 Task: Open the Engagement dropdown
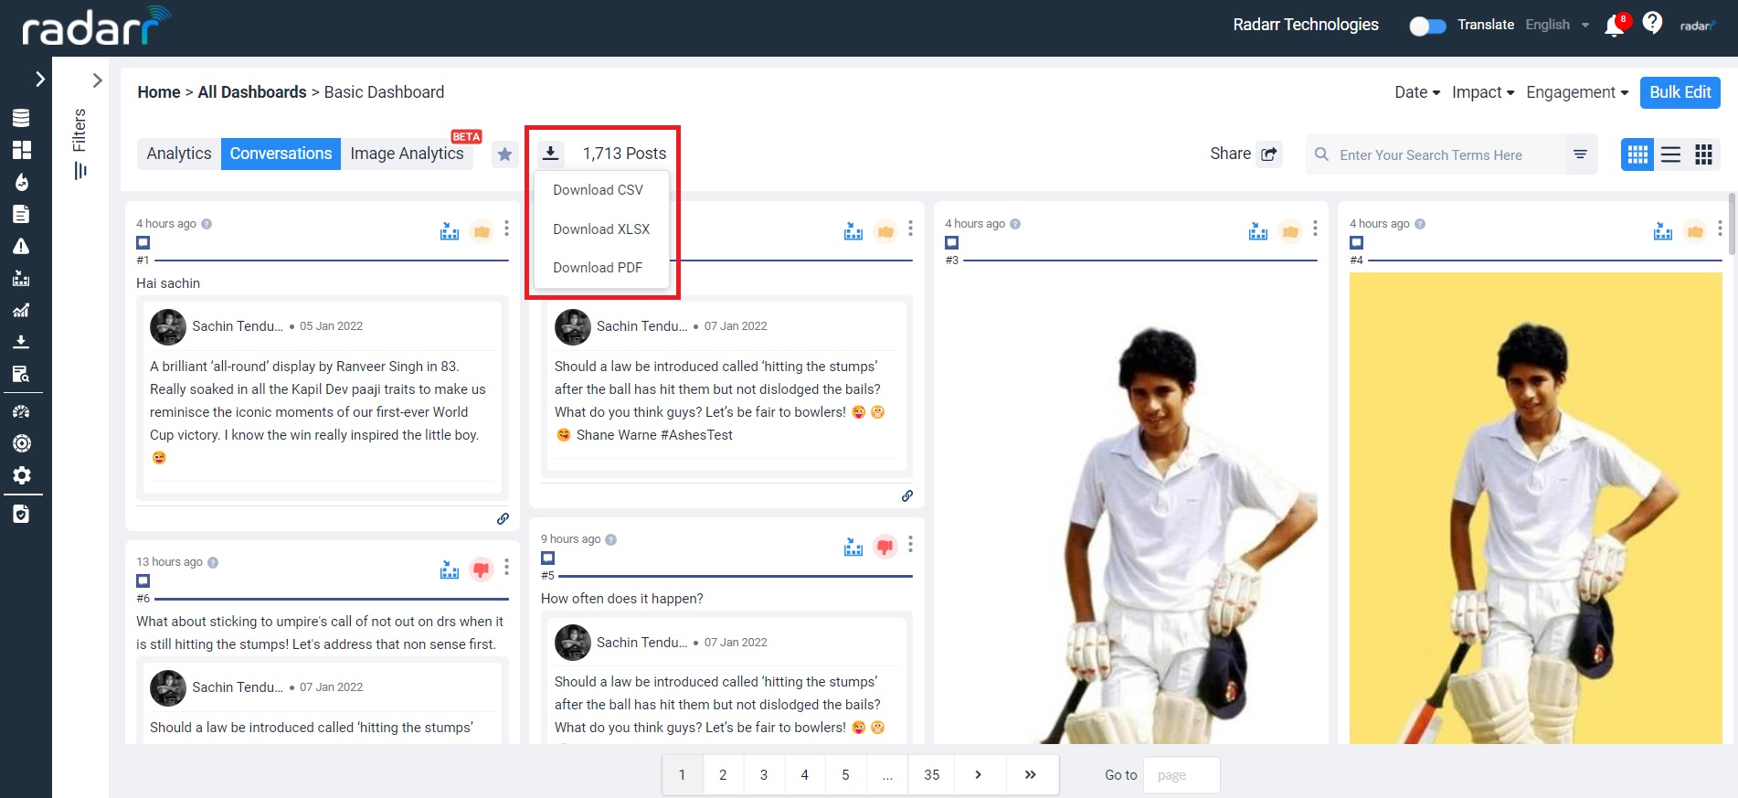1577,92
